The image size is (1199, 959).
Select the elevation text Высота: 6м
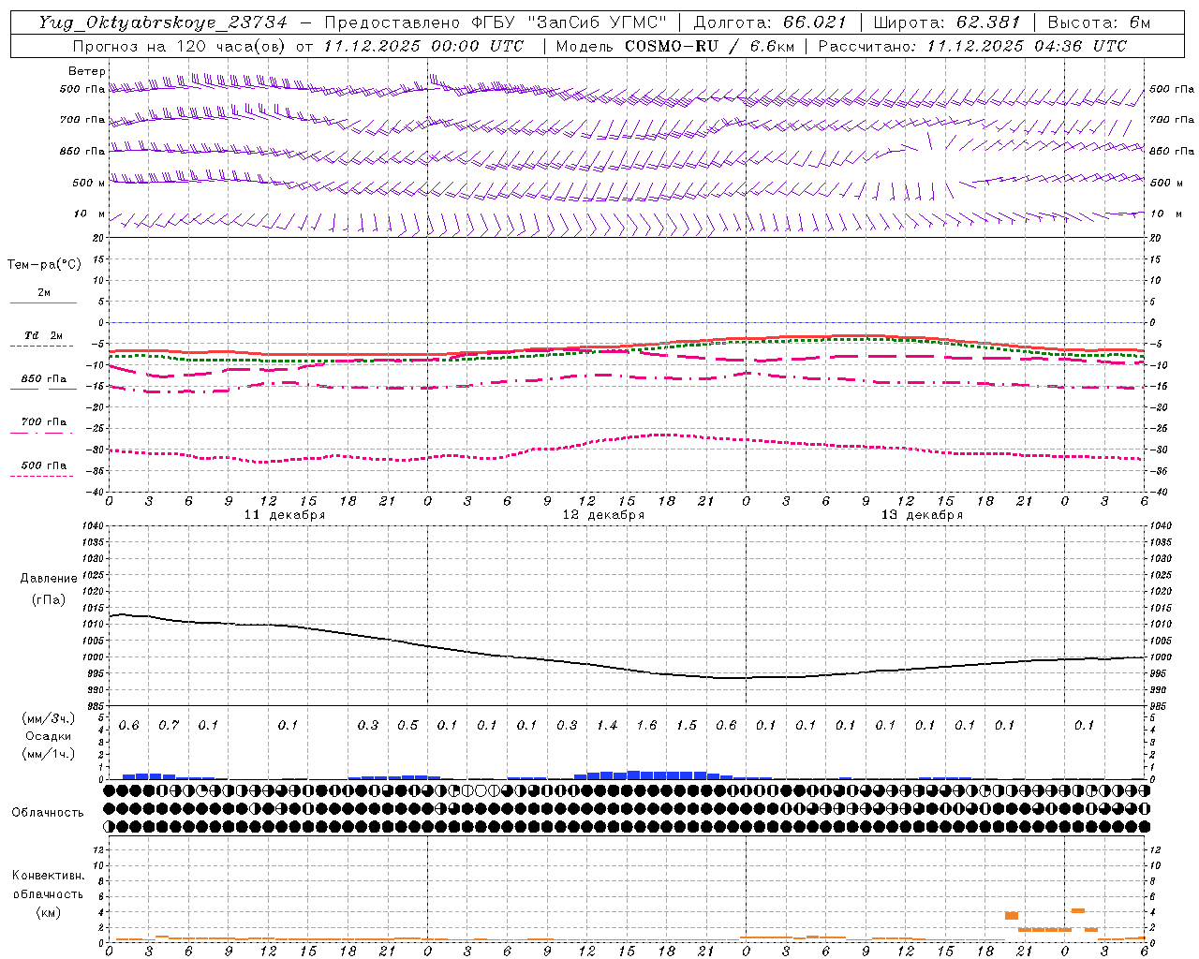click(1099, 22)
